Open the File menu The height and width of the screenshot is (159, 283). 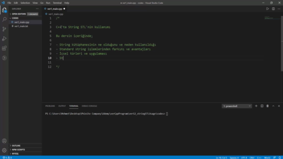9,3
